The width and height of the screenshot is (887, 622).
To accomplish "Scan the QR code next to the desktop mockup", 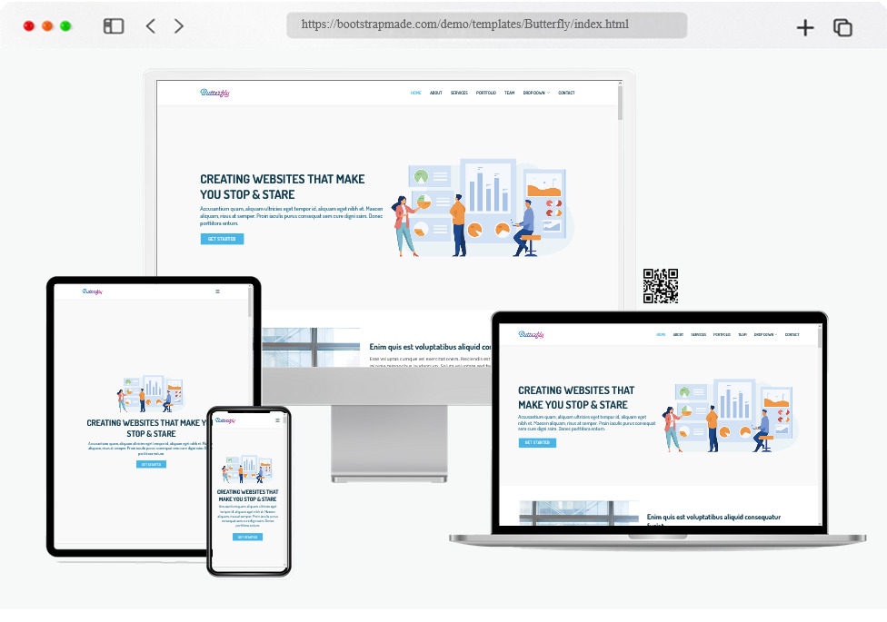I will coord(663,286).
